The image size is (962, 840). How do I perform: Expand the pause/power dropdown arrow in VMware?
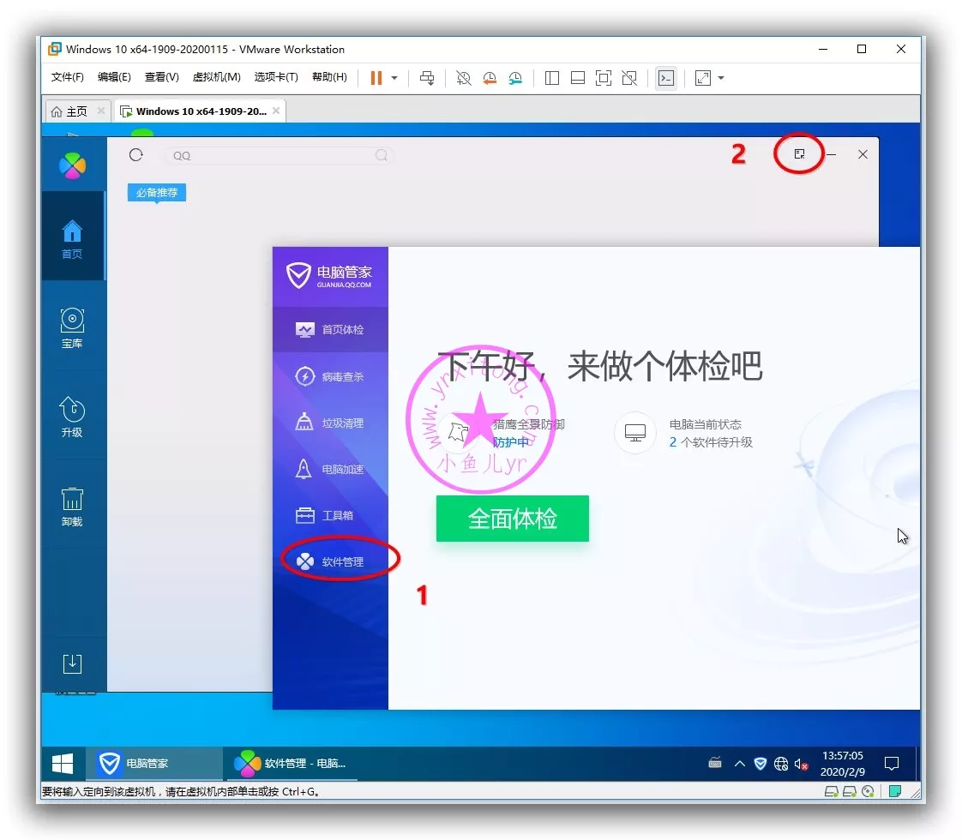pyautogui.click(x=394, y=78)
